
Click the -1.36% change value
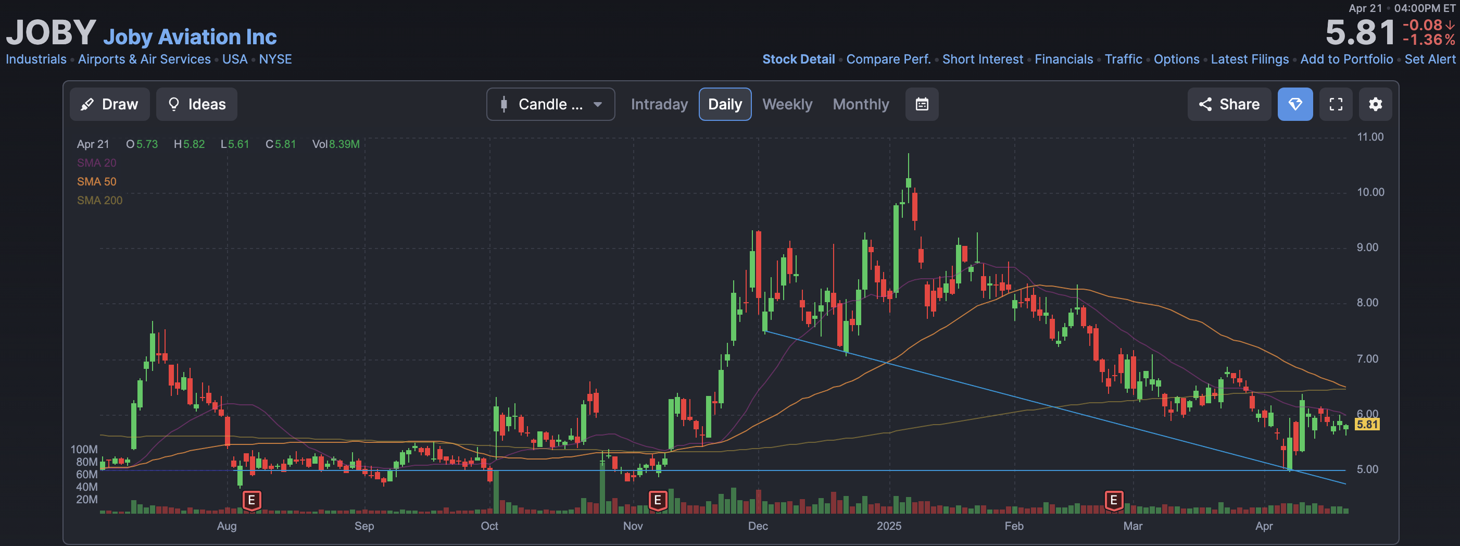coord(1428,40)
